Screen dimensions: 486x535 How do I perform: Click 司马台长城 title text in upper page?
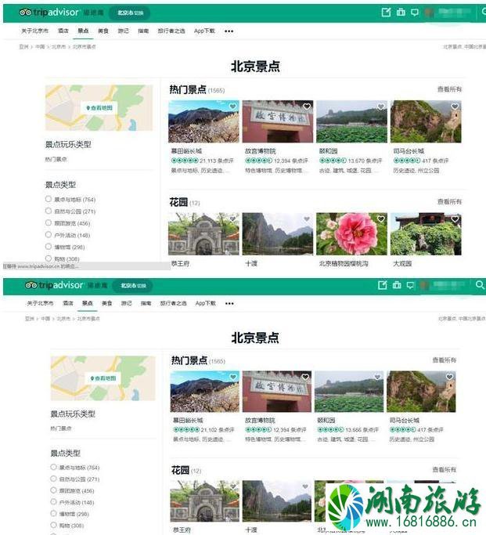(x=409, y=151)
